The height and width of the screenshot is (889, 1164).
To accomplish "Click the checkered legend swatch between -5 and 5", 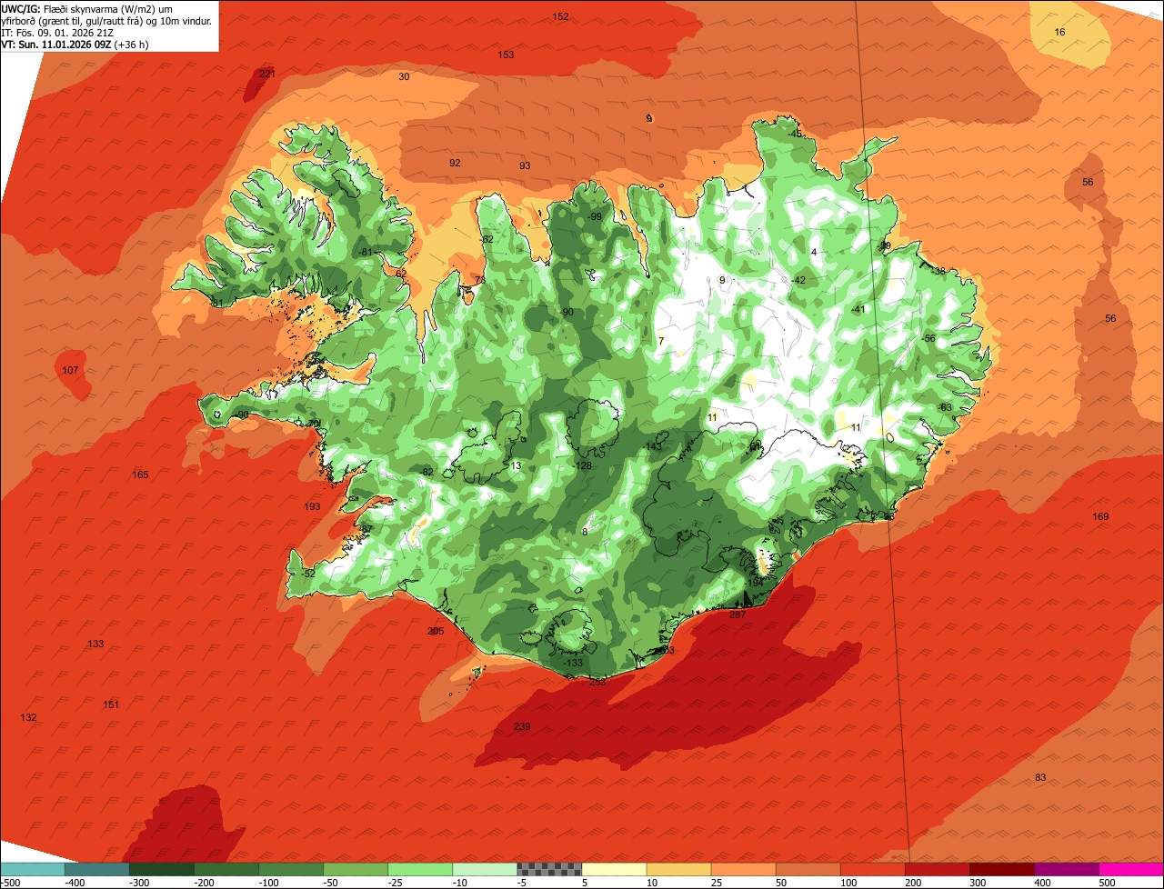I will 549,869.
